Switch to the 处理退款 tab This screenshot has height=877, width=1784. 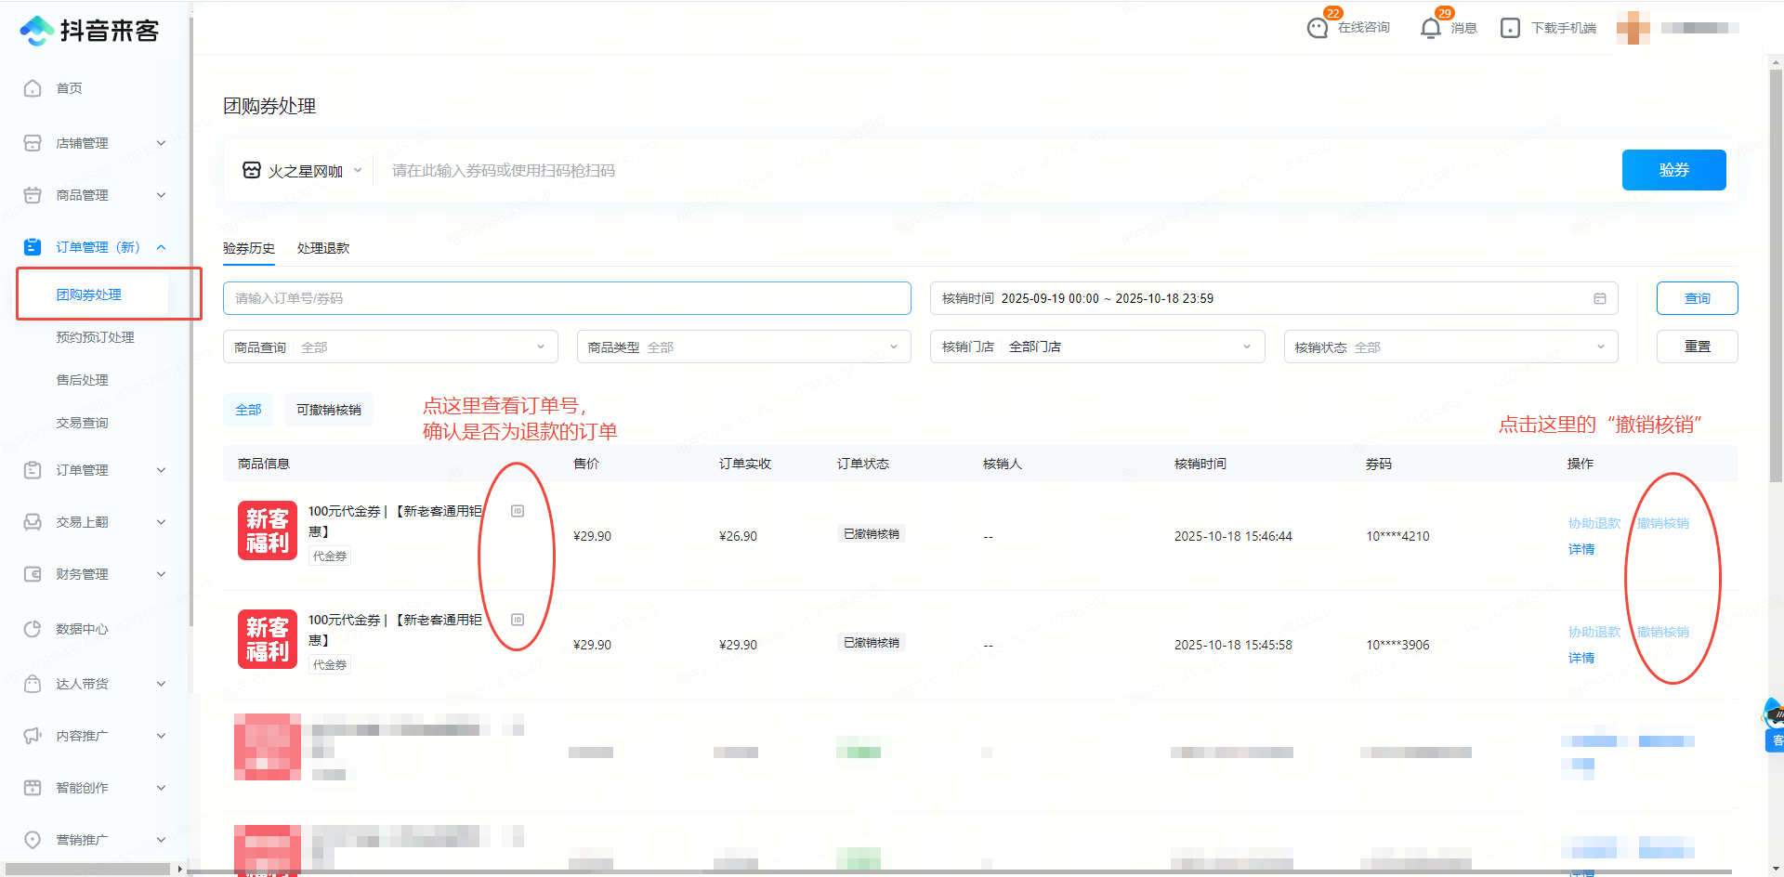[323, 248]
